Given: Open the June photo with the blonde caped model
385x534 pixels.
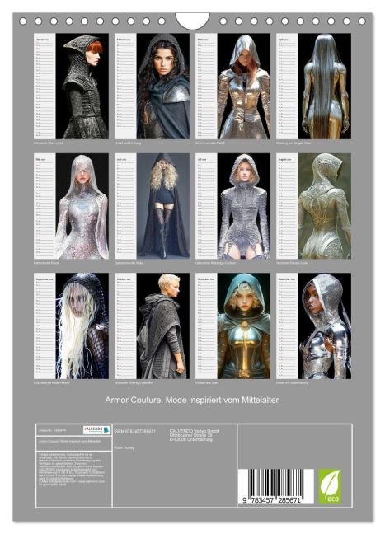Looking at the screenshot, I should click(x=163, y=206).
